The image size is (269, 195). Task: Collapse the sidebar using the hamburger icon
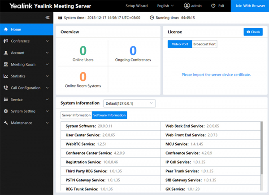point(48,18)
